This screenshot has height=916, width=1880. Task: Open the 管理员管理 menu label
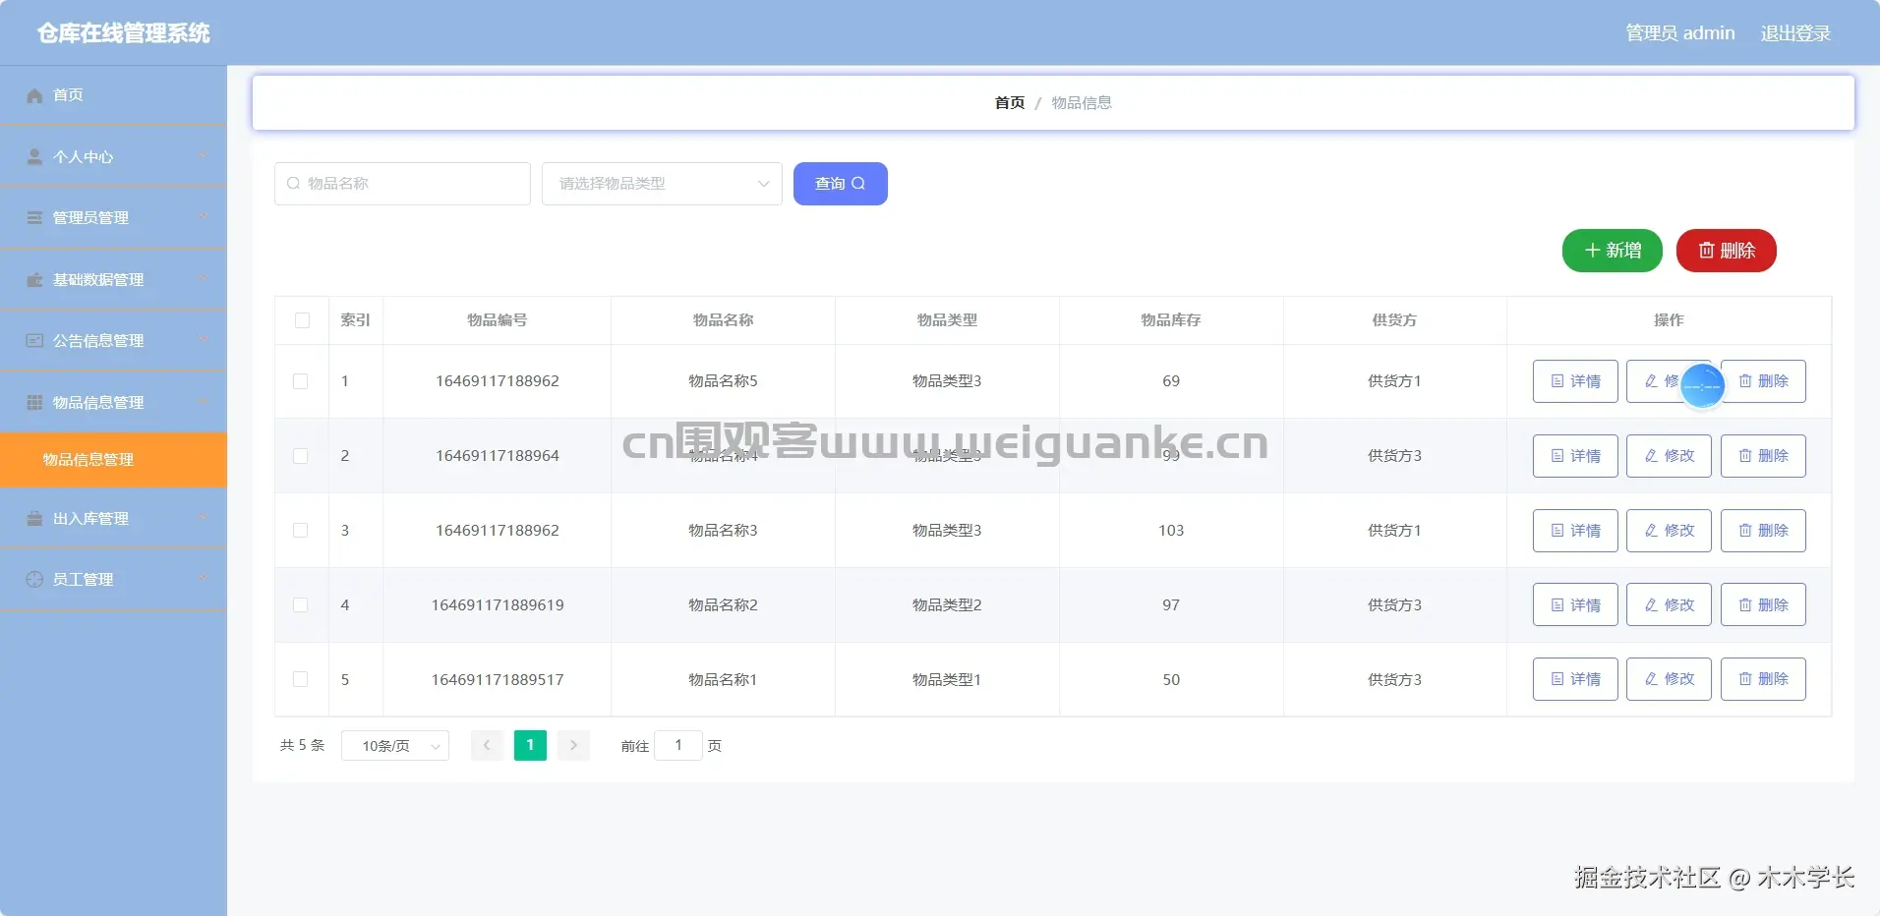[x=90, y=218]
